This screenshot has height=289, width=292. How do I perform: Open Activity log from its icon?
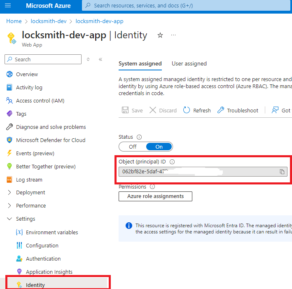[9, 87]
